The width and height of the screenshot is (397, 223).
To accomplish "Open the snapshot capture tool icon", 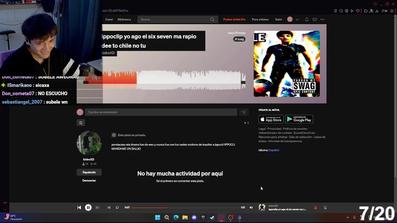I will [341, 11].
